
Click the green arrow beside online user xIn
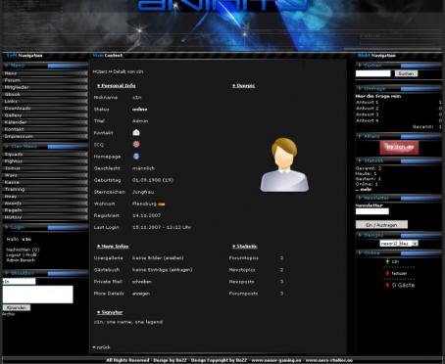click(x=387, y=261)
